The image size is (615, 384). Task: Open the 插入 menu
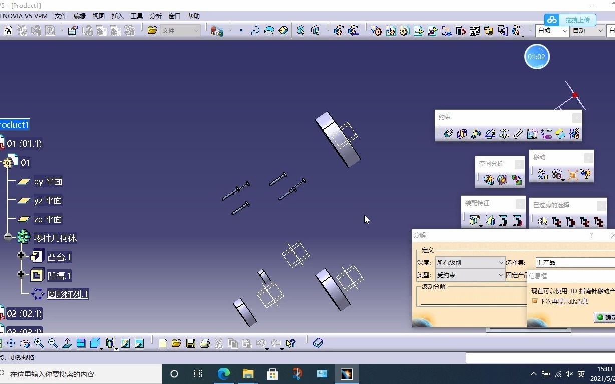click(118, 16)
